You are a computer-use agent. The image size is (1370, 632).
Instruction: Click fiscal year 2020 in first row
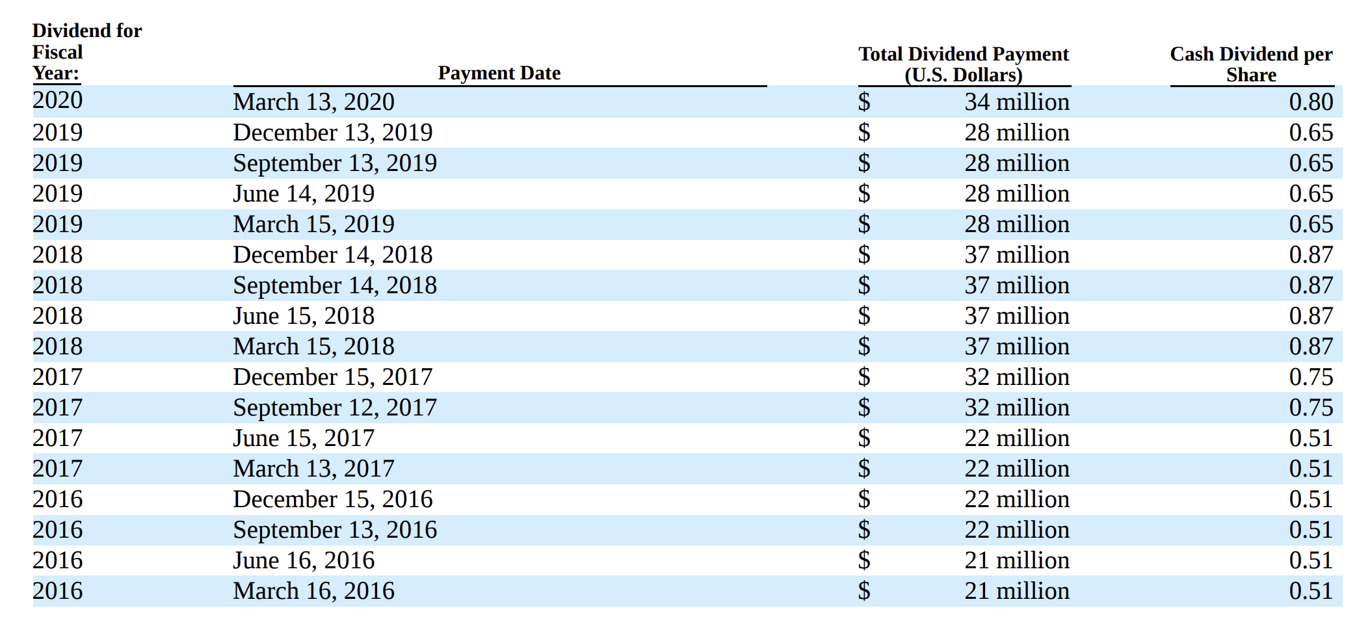point(58,100)
